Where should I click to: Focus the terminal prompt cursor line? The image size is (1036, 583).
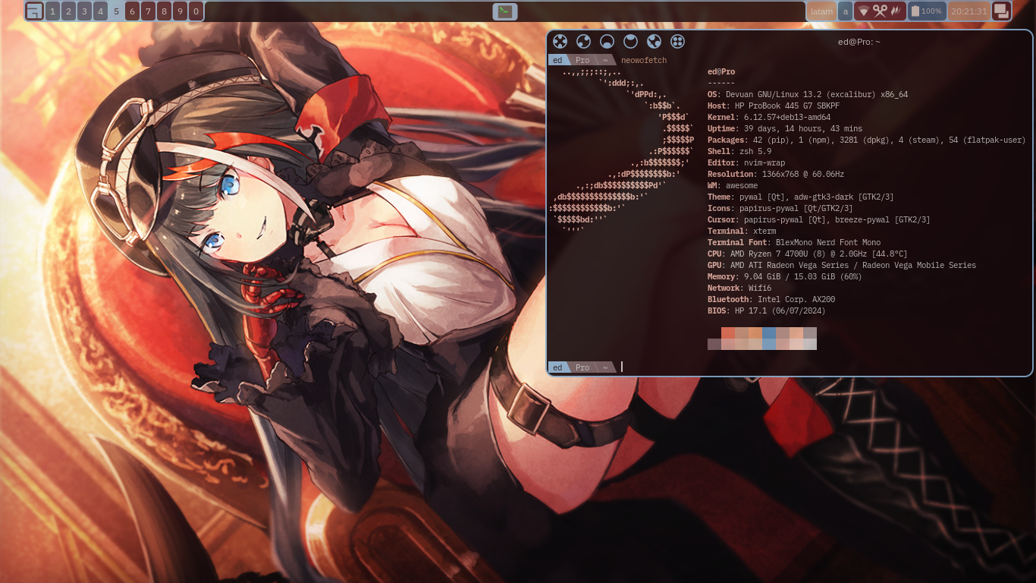click(x=683, y=367)
